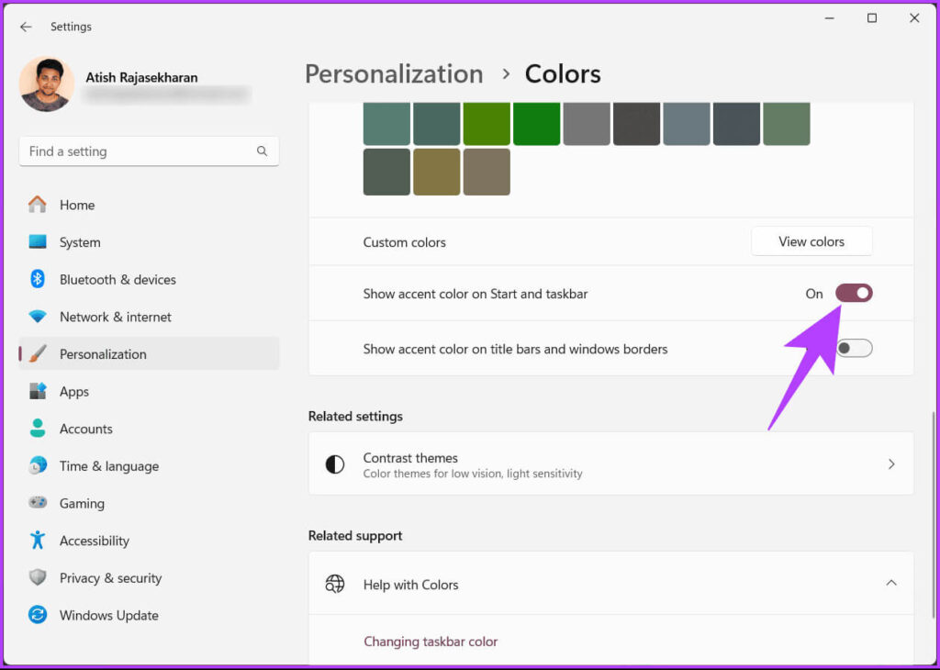Click the search magnifier icon

pyautogui.click(x=263, y=151)
